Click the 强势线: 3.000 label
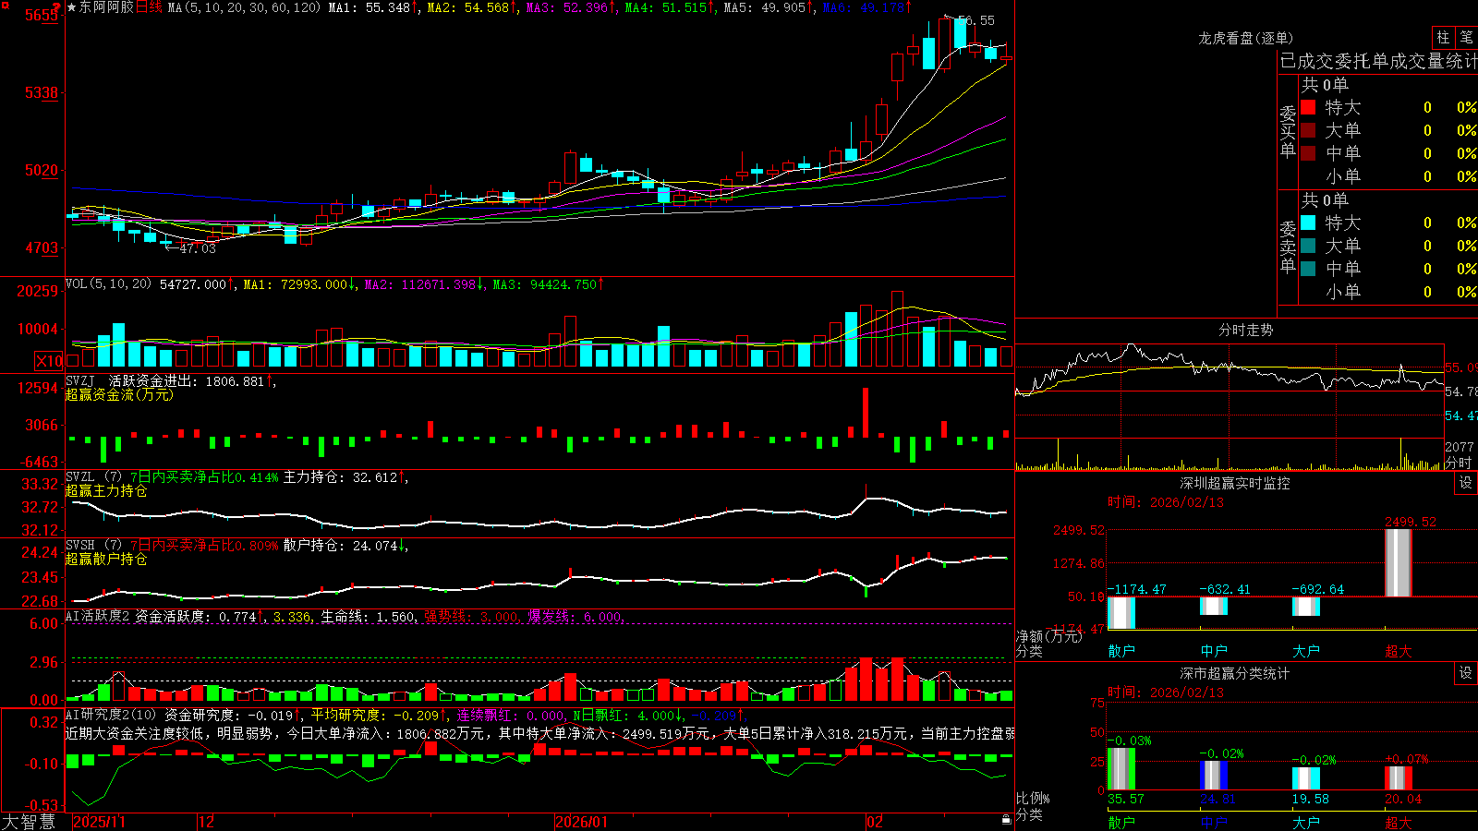Viewport: 1478px width, 831px height. click(x=472, y=616)
